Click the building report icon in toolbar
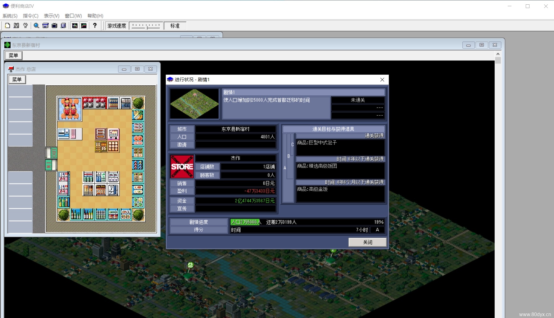 coord(63,26)
